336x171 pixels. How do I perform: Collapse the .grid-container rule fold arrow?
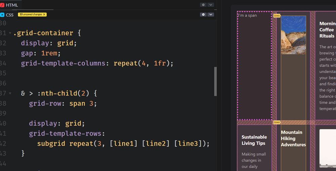click(10, 33)
